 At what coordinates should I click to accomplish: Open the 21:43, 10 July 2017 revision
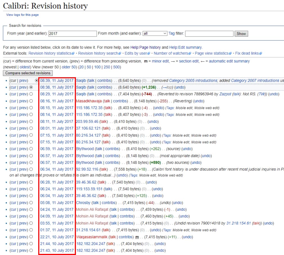pos(57,251)
